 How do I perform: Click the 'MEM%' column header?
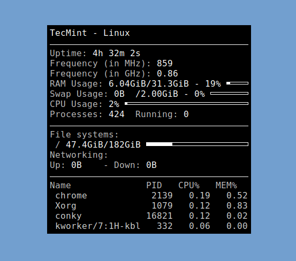[226, 186]
